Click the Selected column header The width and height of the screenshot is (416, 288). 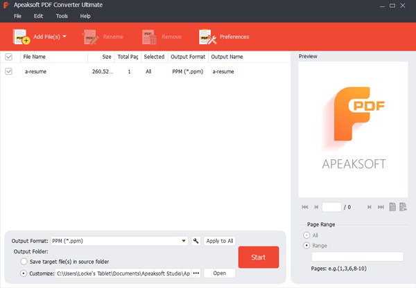[x=155, y=57]
